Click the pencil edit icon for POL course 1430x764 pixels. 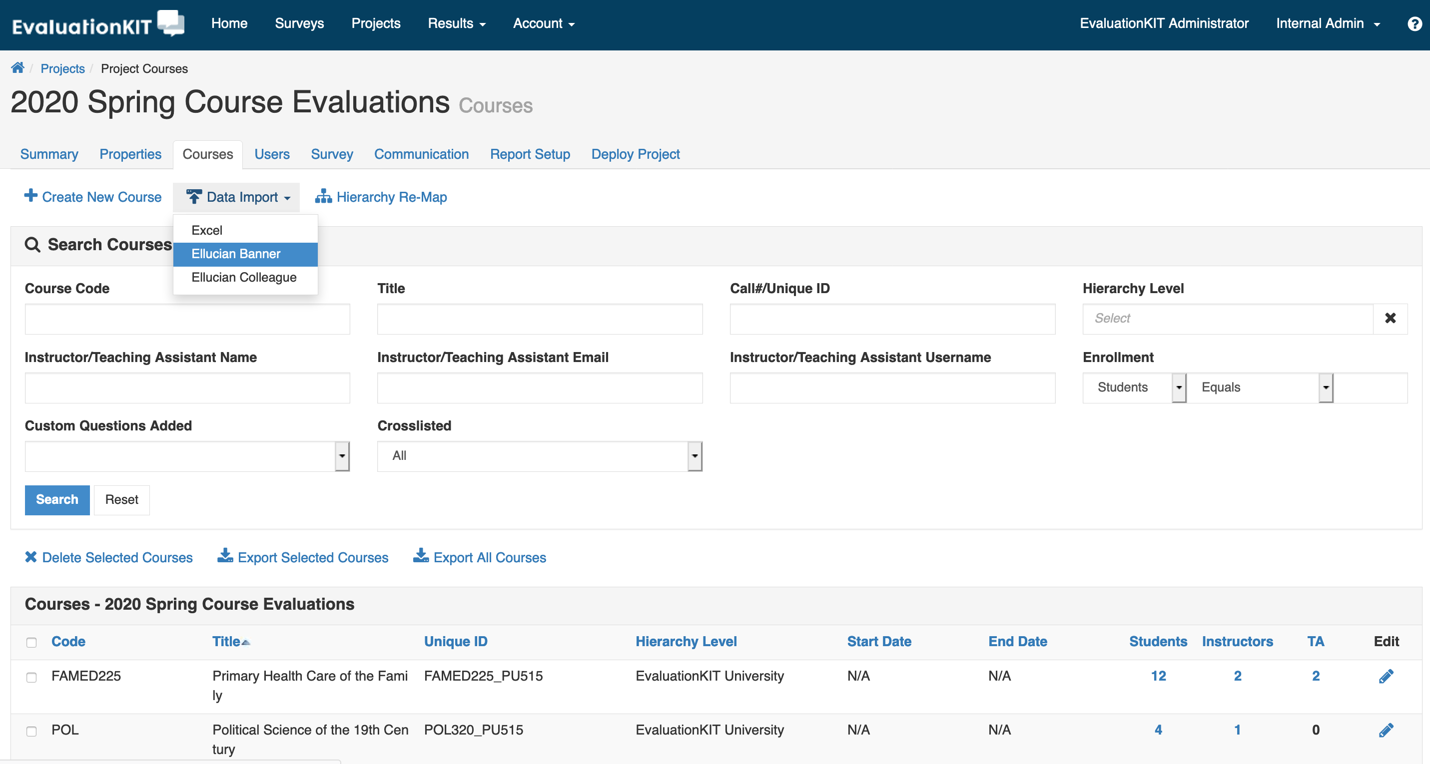point(1386,730)
